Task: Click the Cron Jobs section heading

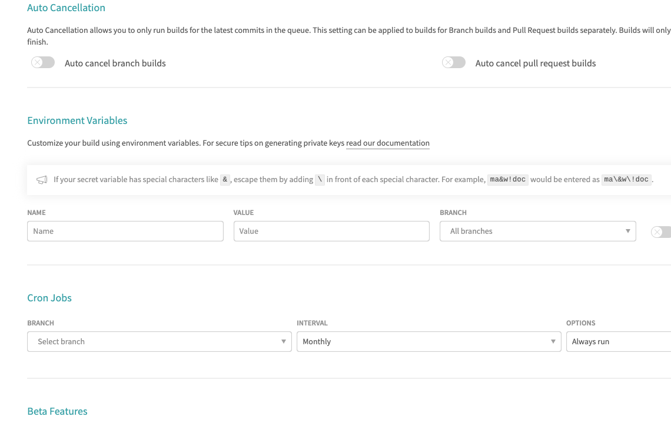Action: [49, 298]
